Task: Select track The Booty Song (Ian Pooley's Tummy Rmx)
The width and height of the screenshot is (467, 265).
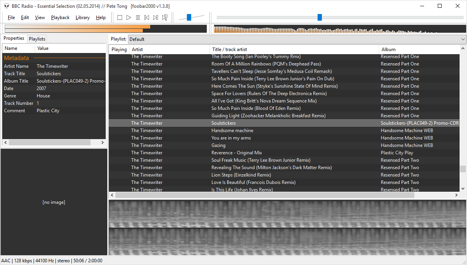Action: pyautogui.click(x=284, y=57)
